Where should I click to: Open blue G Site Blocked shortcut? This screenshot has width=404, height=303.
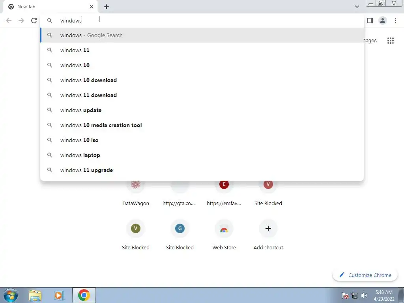tap(180, 235)
